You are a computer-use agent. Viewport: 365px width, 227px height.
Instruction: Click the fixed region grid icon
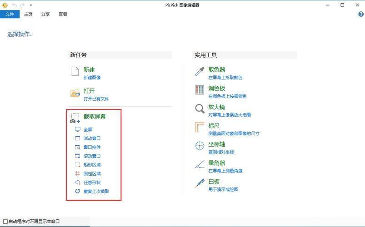coord(78,173)
